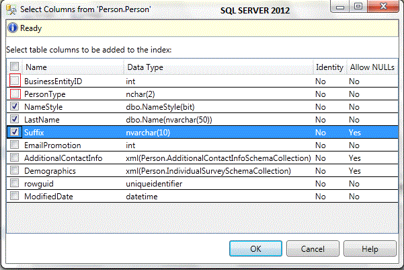Screen dimensions: 404x270
Task: Uncheck the NameStyle column checkbox
Action: (14, 106)
